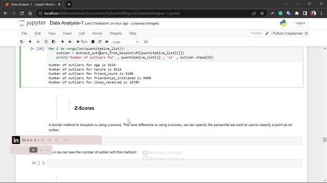
Task: Reload the page in the browser
Action: 22,13
